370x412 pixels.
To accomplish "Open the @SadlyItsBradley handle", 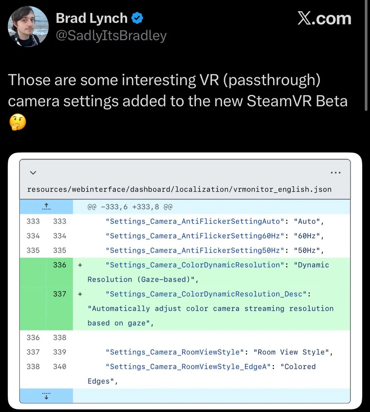I will coord(111,35).
